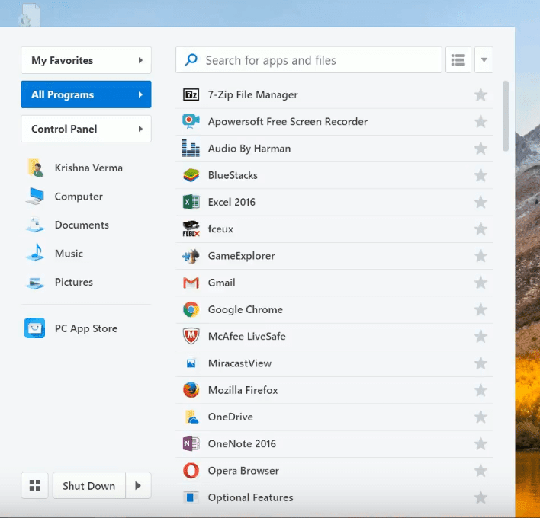Open 7-Zip File Manager icon
The width and height of the screenshot is (540, 518).
click(x=191, y=95)
